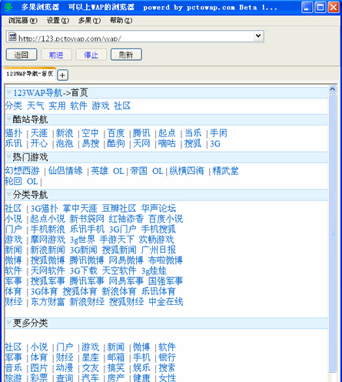
Task: Open the 星座 link in 更多分类
Action: pyautogui.click(x=90, y=357)
